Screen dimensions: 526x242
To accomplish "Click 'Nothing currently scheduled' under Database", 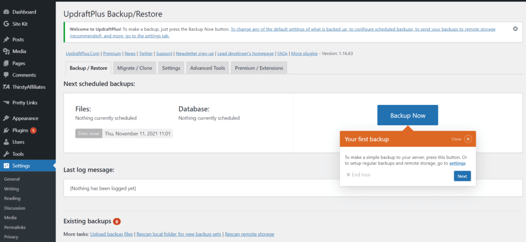I will pyautogui.click(x=209, y=118).
